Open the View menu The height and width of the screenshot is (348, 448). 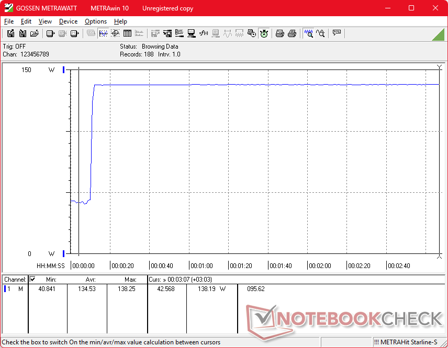[x=45, y=21]
